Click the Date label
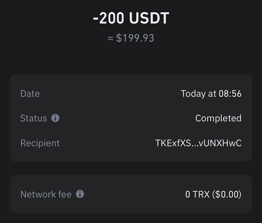The height and width of the screenshot is (223, 262). click(30, 94)
